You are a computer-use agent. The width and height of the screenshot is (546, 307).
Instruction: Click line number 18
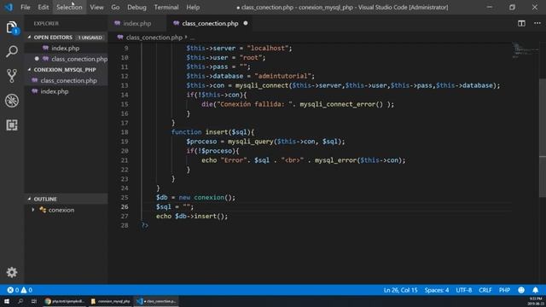[x=125, y=132]
